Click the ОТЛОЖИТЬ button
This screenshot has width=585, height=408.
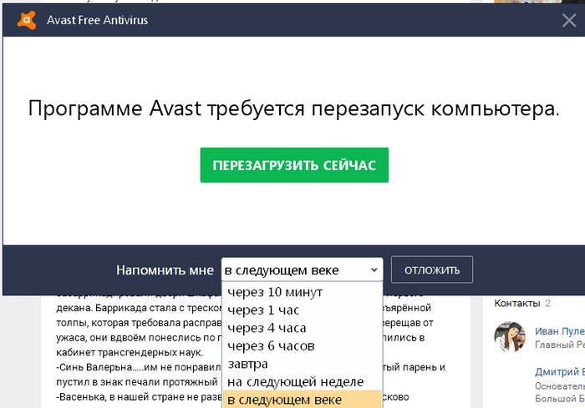point(432,270)
